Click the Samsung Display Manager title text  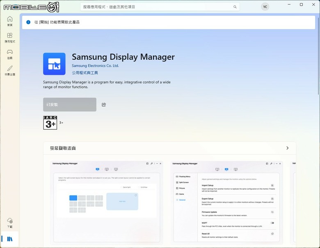[x=123, y=57]
